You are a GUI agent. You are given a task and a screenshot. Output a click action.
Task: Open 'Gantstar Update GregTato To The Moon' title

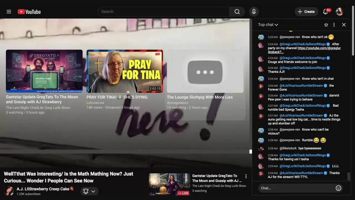[42, 99]
